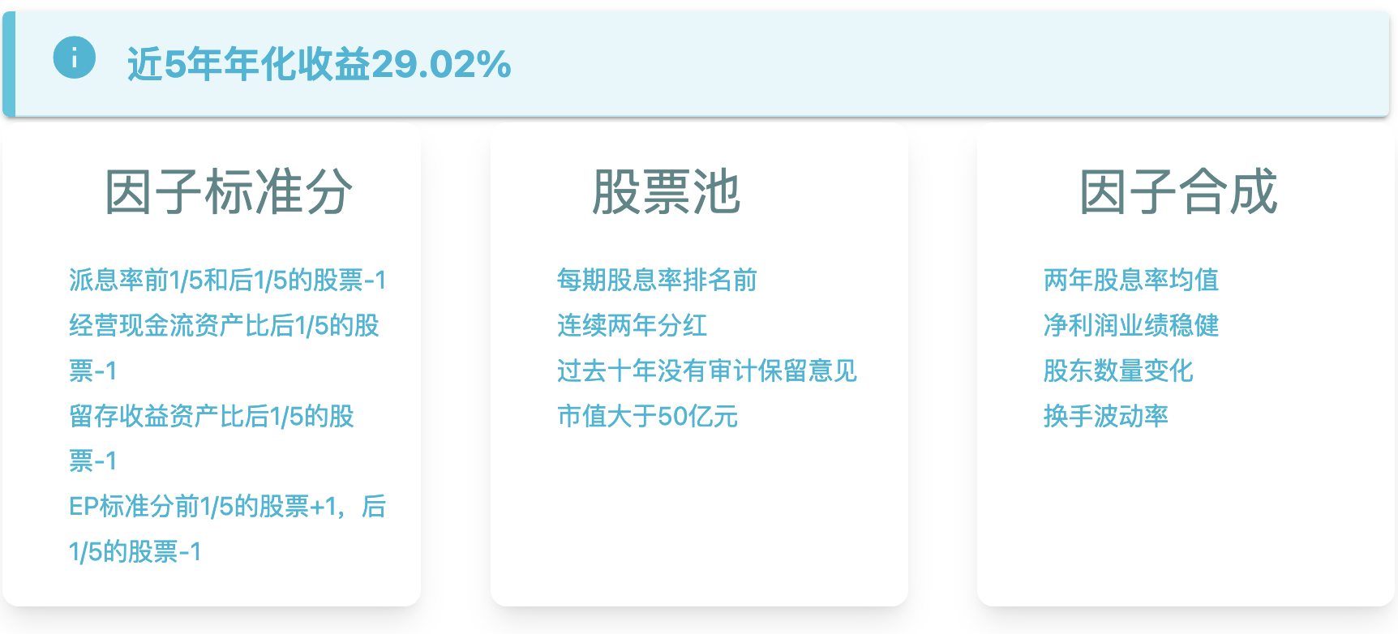Select the 近5年年化收益29.02% banner text
This screenshot has width=1398, height=634.
tap(319, 64)
